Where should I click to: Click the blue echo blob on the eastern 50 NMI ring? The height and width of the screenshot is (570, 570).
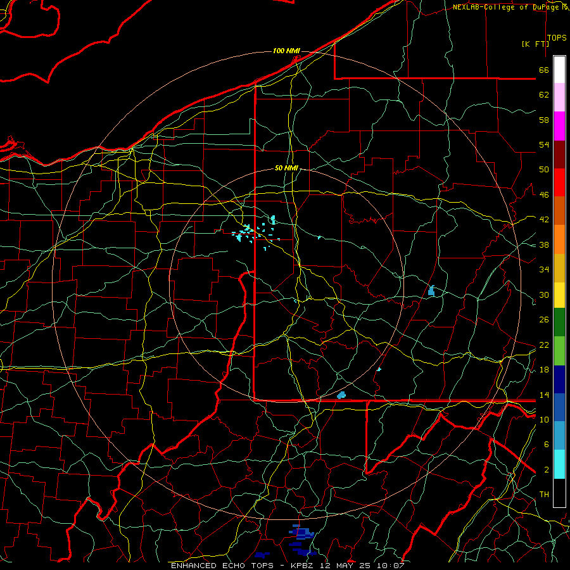(x=431, y=291)
